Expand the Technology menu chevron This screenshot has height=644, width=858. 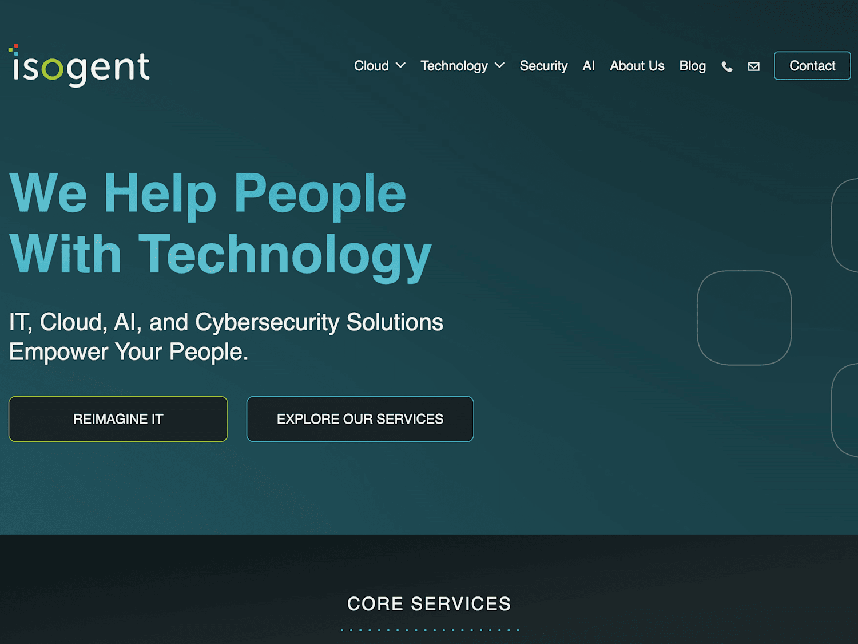(499, 66)
